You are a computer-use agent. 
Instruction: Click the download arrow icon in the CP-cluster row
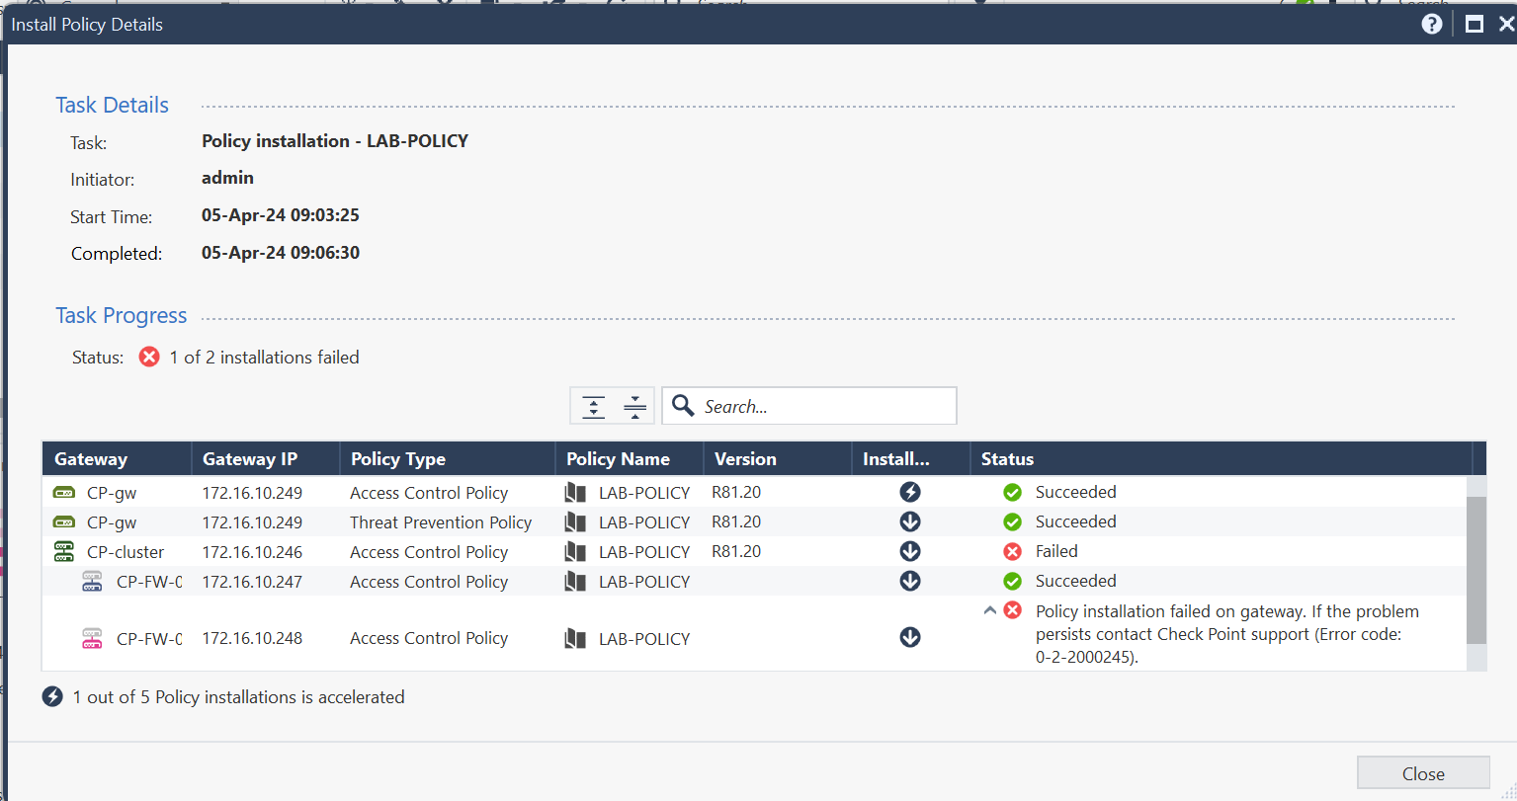click(x=909, y=551)
